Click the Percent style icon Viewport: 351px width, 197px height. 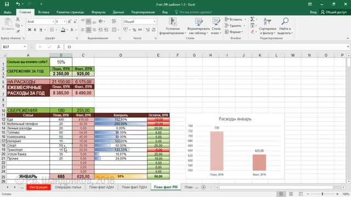coord(134,30)
